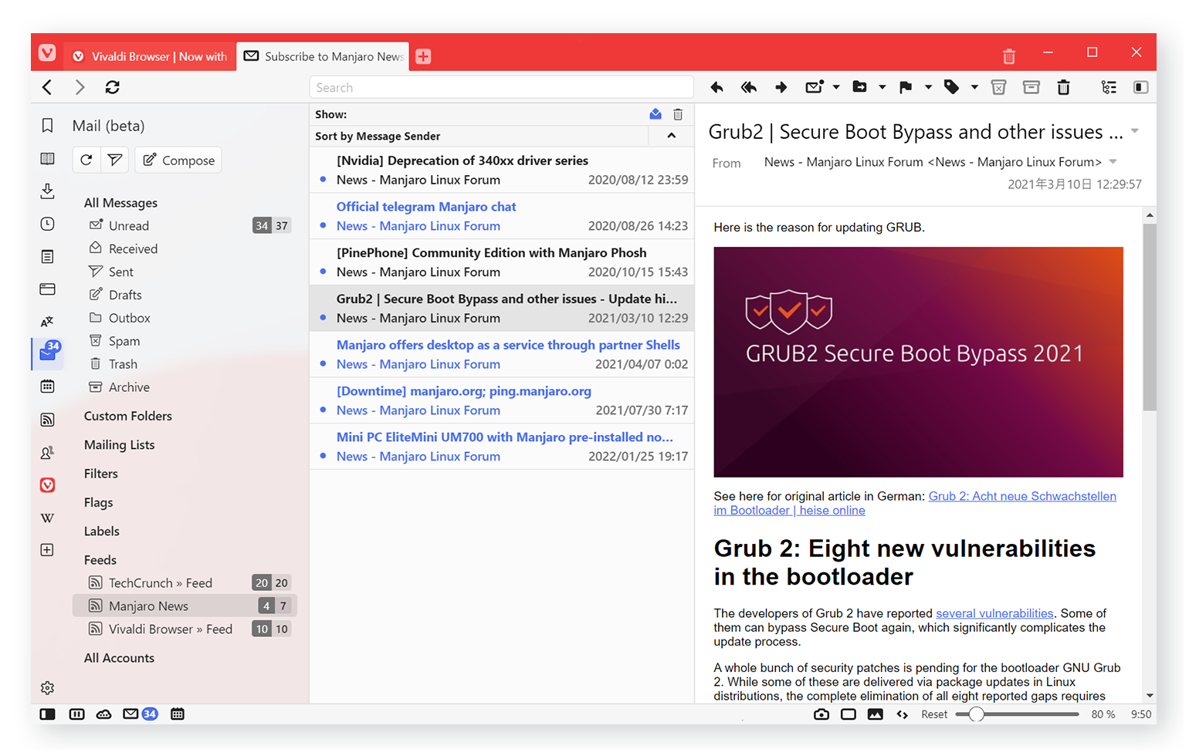Toggle the panel visibility in the status bar
The image size is (1189, 756).
tap(47, 714)
